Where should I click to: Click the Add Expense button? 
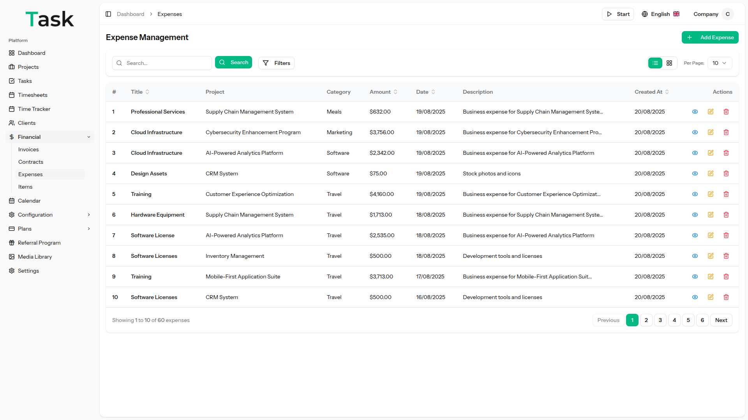tap(710, 37)
